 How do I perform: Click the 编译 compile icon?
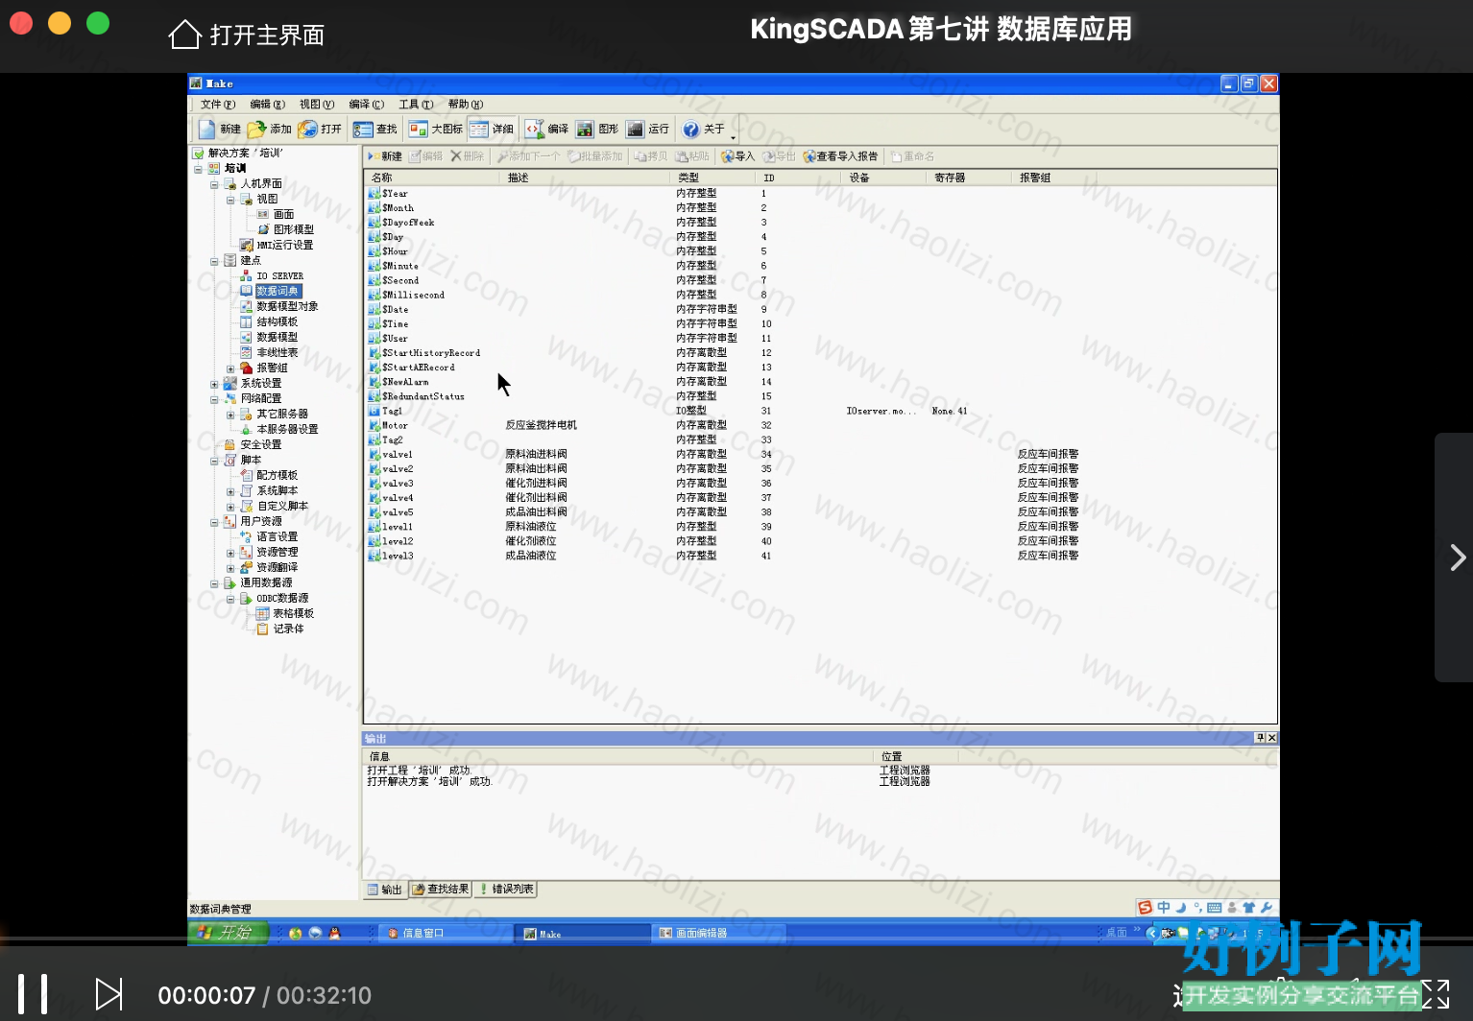(x=546, y=129)
